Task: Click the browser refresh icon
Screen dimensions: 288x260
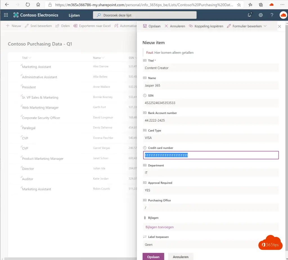Action: pyautogui.click(x=28, y=5)
